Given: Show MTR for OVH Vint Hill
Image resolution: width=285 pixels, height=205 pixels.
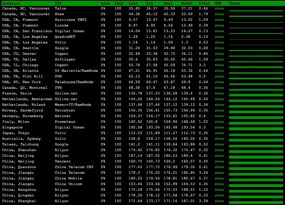Looking at the screenshot, I should click(x=219, y=76).
